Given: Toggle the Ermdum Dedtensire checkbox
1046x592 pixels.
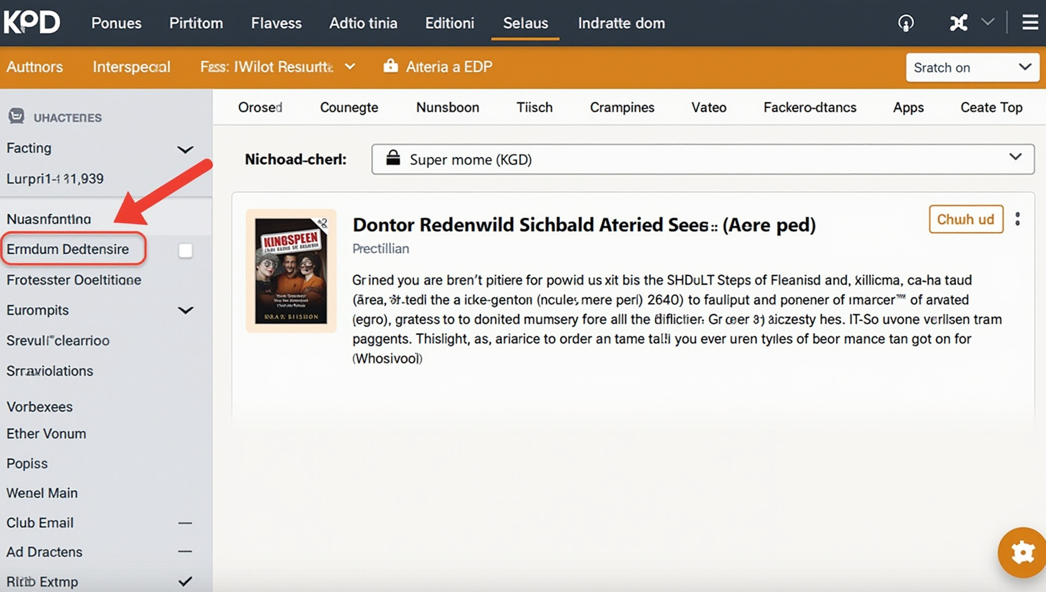Looking at the screenshot, I should click(x=185, y=250).
